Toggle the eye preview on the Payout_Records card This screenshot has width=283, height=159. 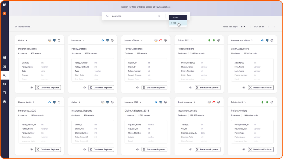pyautogui.click(x=138, y=88)
